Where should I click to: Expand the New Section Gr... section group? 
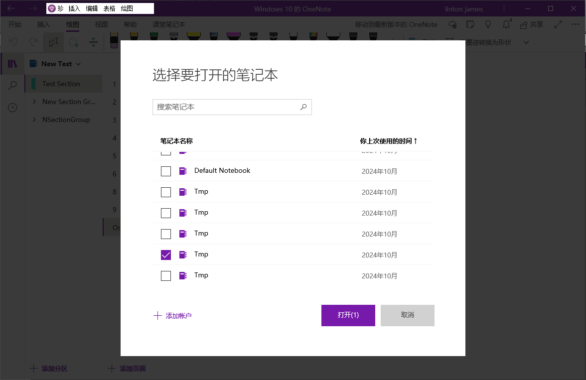pyautogui.click(x=34, y=102)
